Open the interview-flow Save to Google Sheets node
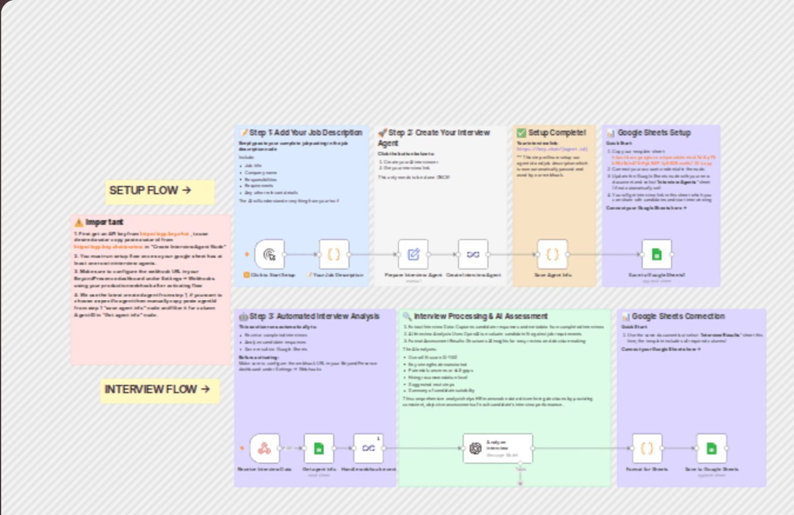This screenshot has height=515, width=794. [712, 448]
